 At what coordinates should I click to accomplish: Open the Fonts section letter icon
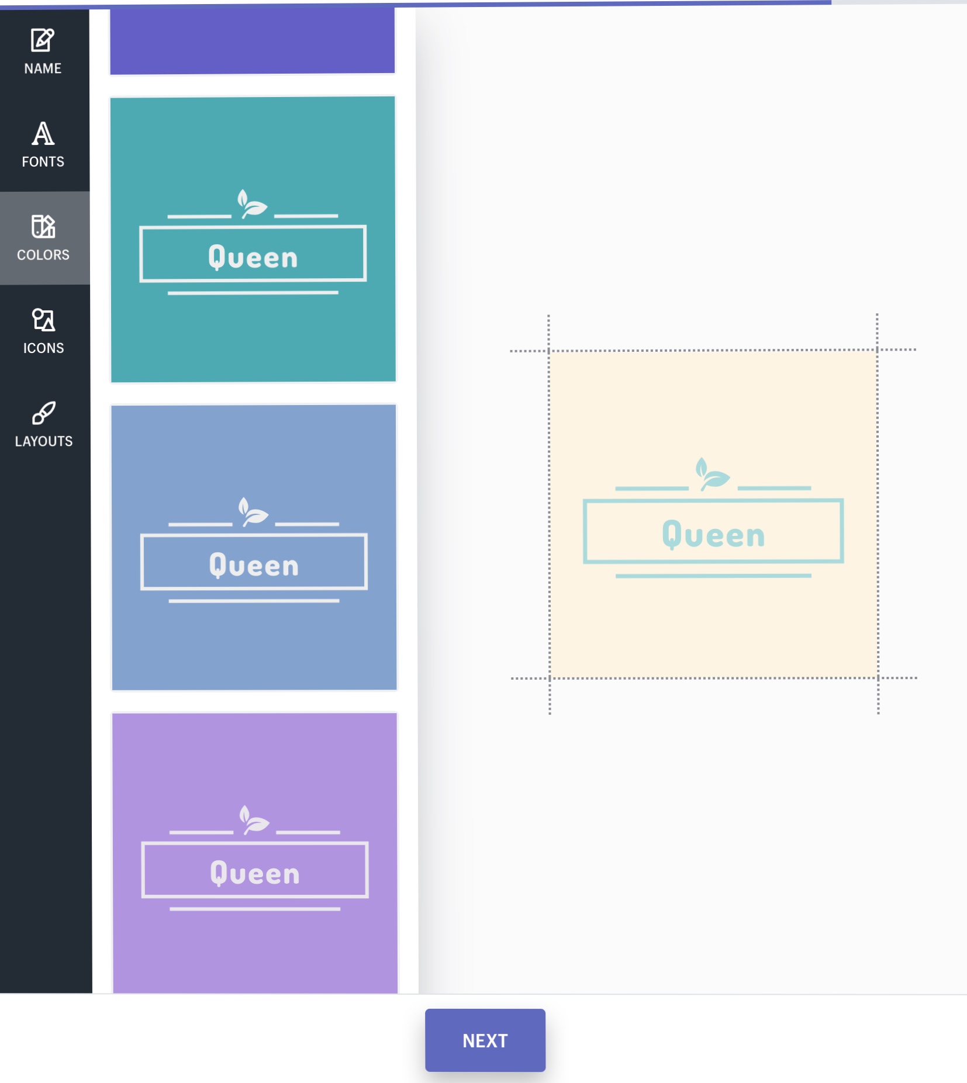click(43, 134)
